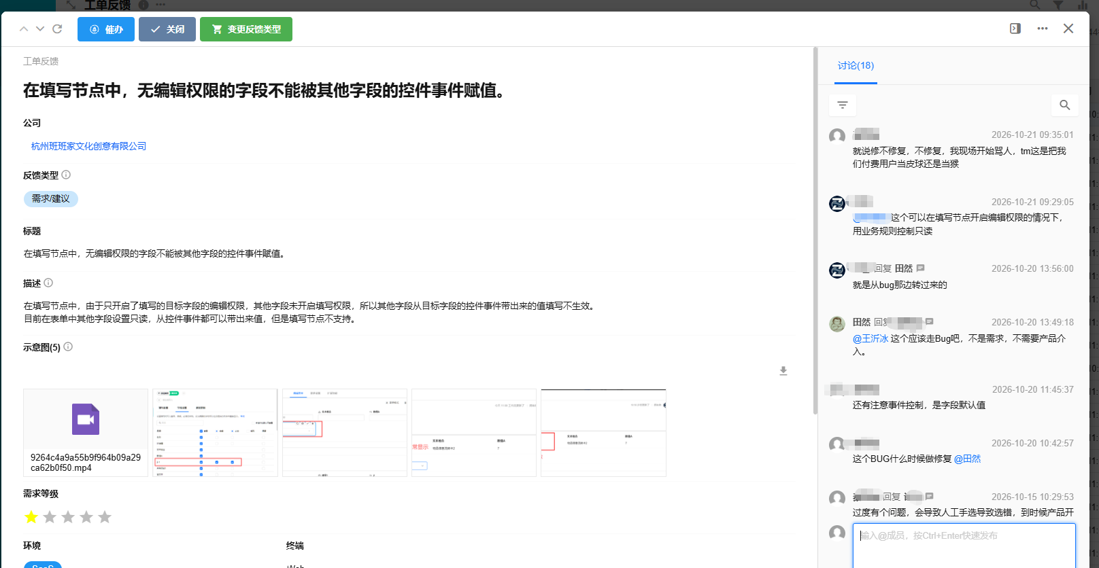The height and width of the screenshot is (568, 1099).
Task: Click the 变更反馈类型 button
Action: tap(246, 29)
